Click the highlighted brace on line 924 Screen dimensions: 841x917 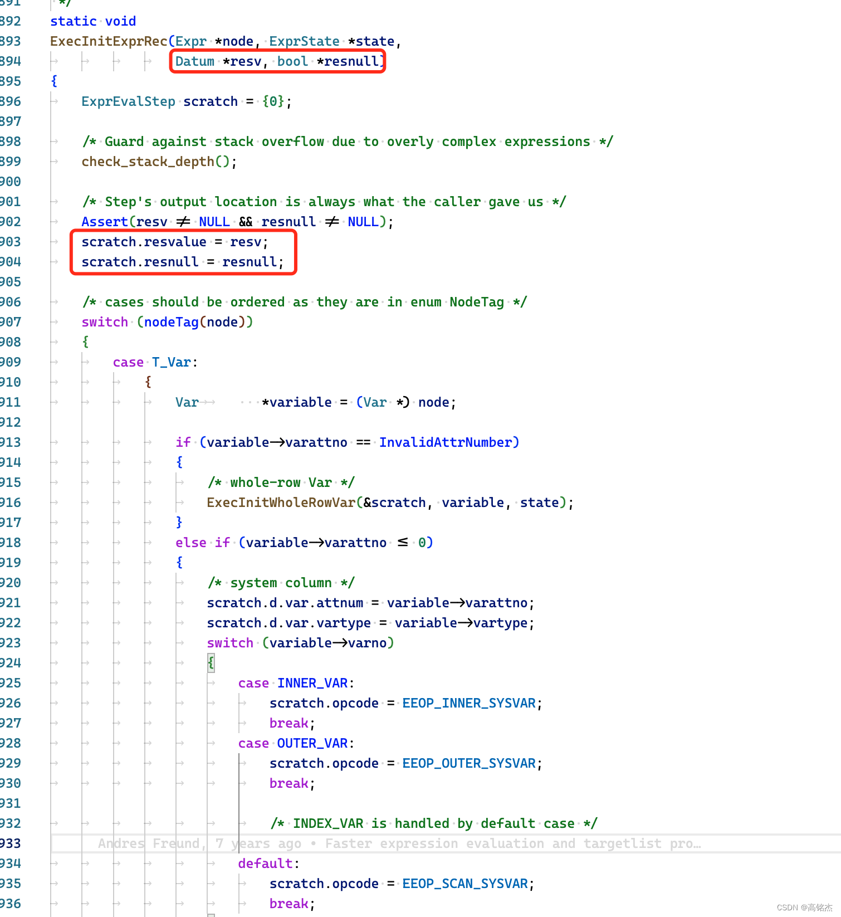click(x=211, y=662)
